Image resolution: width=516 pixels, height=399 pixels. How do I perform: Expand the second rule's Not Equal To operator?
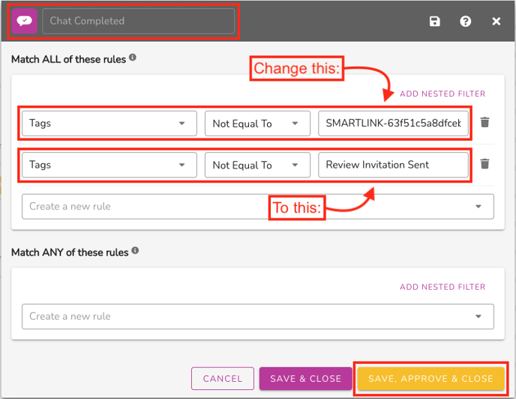(x=257, y=165)
